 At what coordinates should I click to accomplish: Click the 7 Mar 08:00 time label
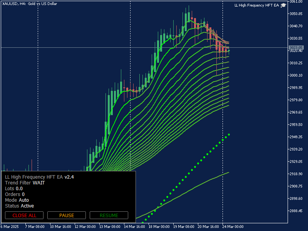(x=35, y=226)
